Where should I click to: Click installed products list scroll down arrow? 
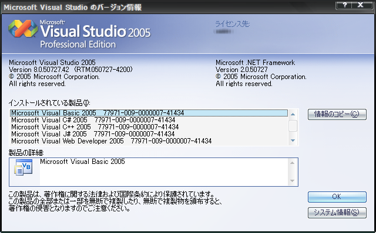(293, 141)
